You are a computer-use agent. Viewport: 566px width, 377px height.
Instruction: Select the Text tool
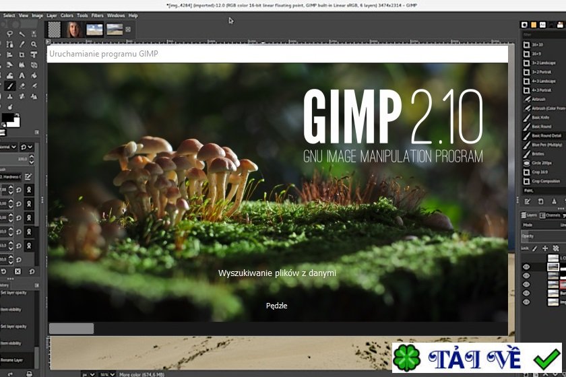coord(22,76)
